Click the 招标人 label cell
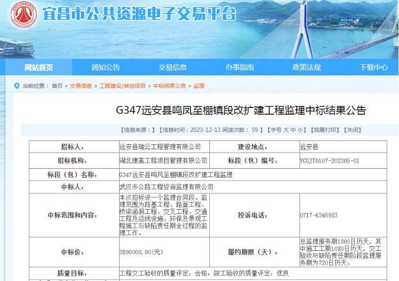 pos(74,147)
